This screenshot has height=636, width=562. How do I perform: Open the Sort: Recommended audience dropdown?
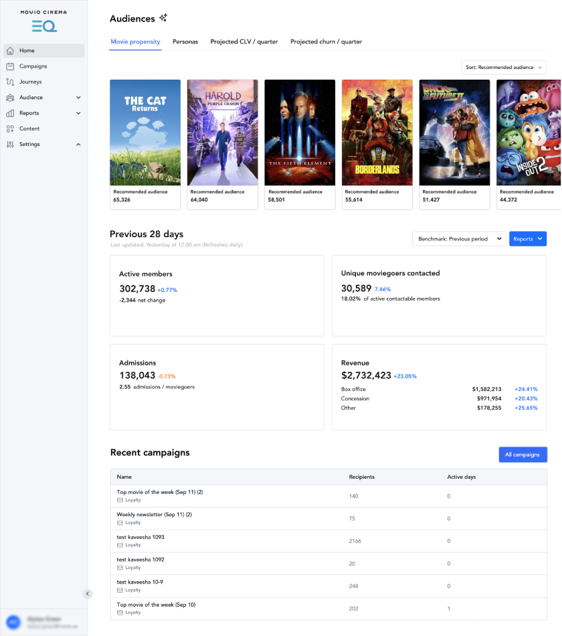(504, 68)
